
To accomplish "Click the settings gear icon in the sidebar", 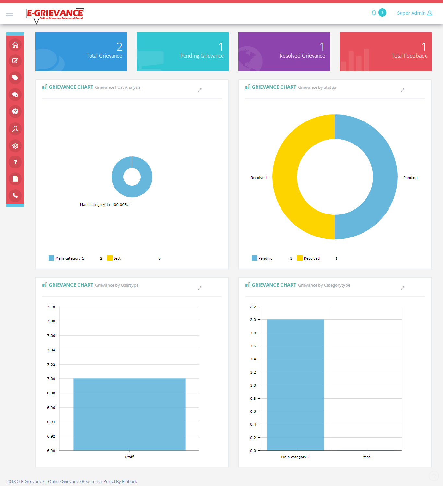I will point(15,146).
